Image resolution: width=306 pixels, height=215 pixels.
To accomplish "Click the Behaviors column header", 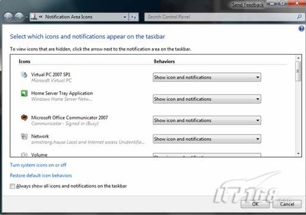I will coord(164,62).
